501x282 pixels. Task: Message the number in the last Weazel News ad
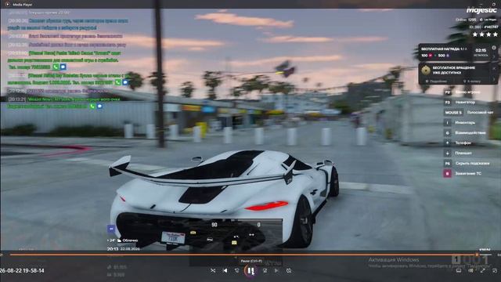click(x=99, y=106)
